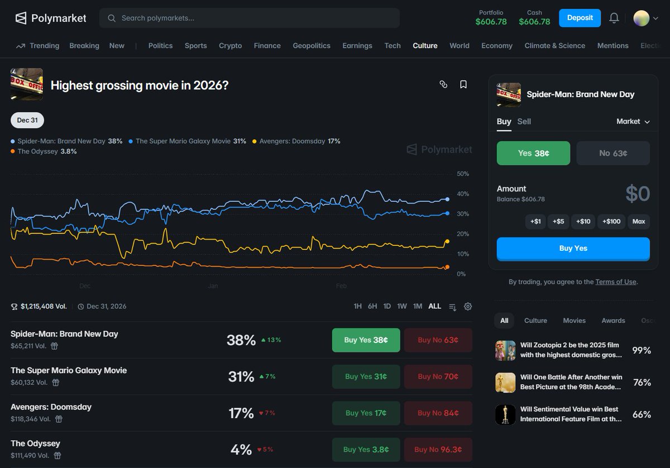Open the Politics category

pos(160,46)
